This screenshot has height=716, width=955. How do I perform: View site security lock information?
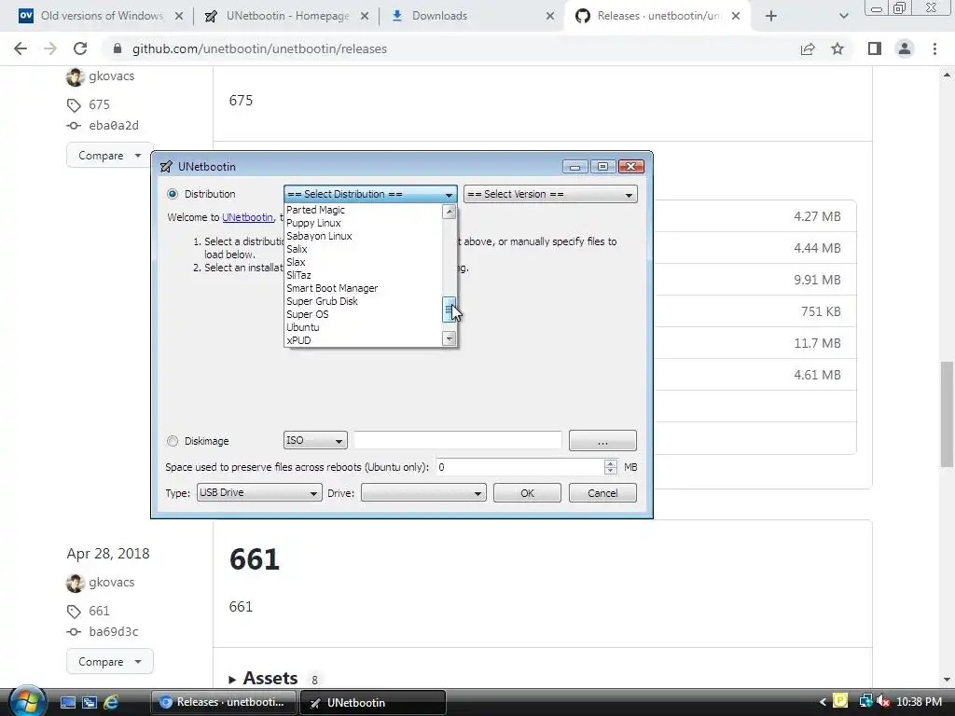tap(118, 48)
